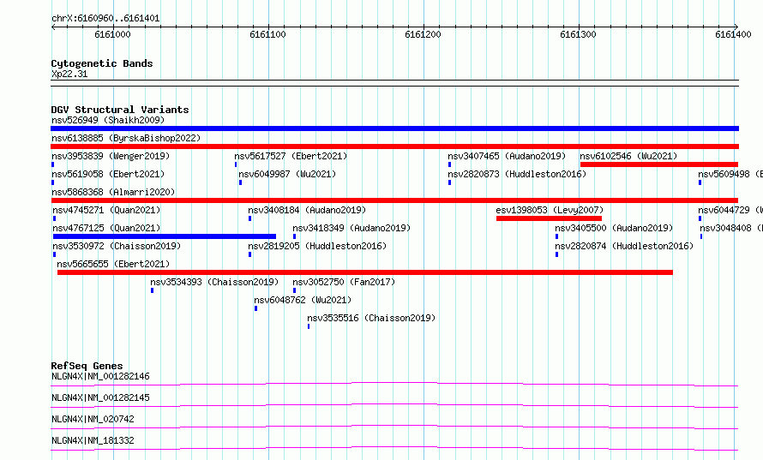Select the nsv4767125 (Quan2021) blue bar
This screenshot has width=763, height=460.
165,236
